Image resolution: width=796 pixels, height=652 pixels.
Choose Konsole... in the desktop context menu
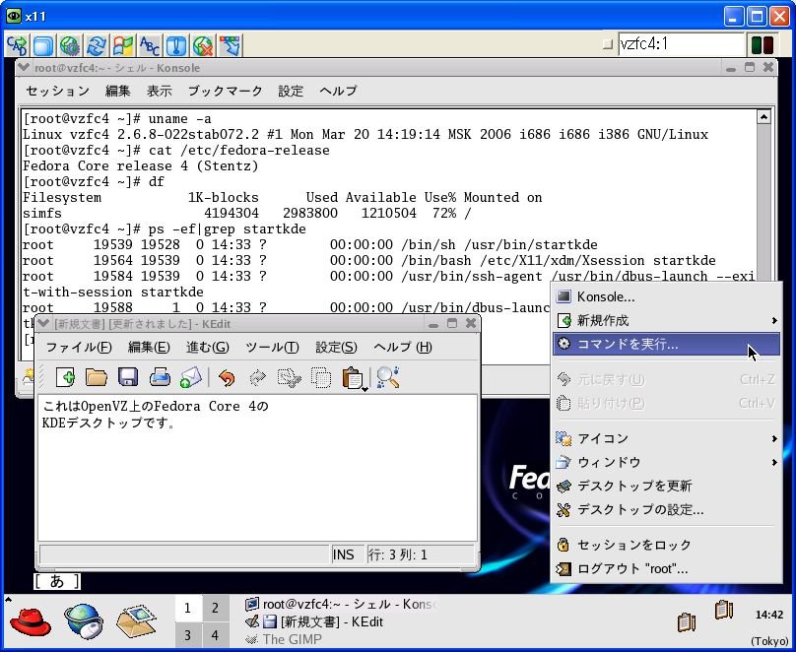[x=666, y=296]
